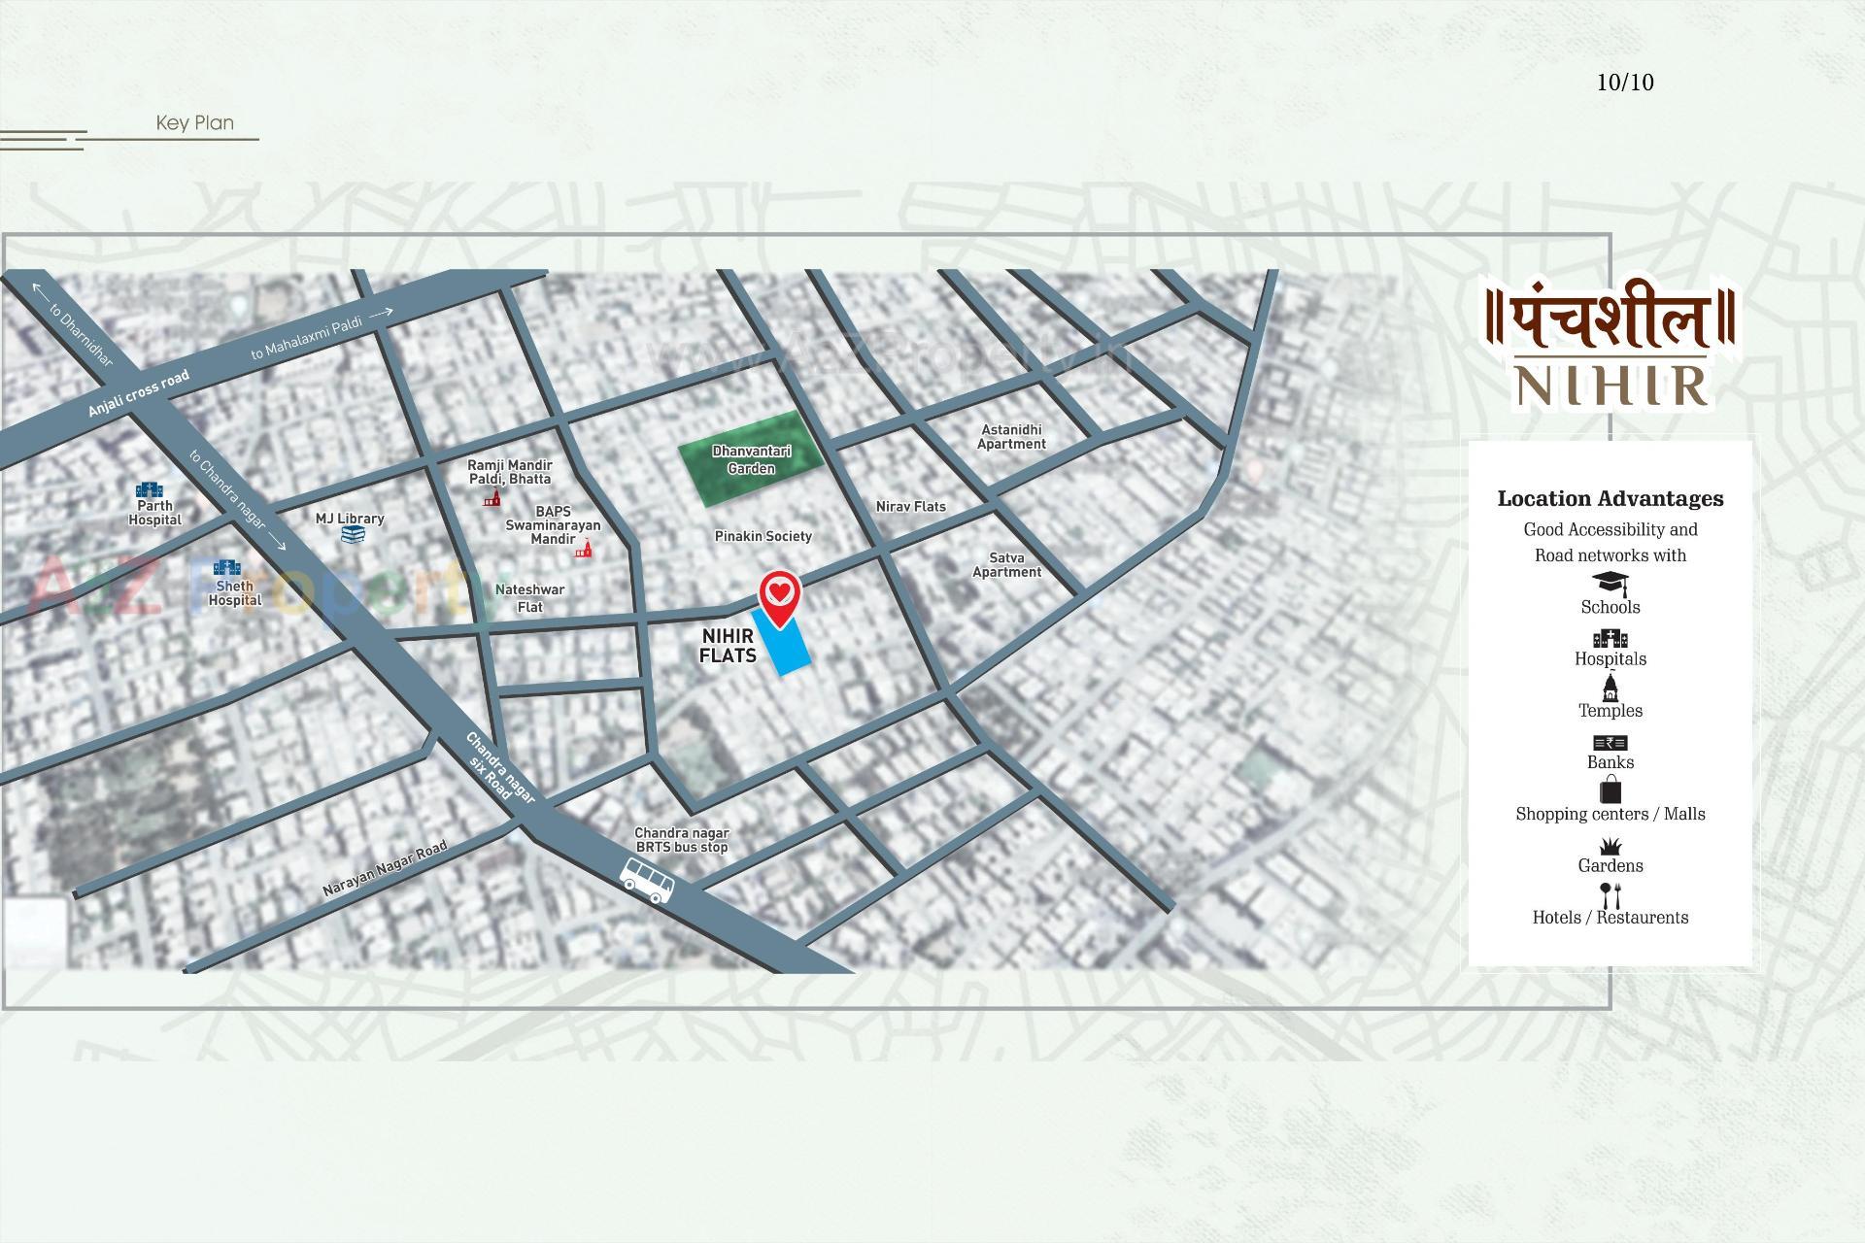Enable the Ramji Mandir temple marker
Image resolution: width=1865 pixels, height=1243 pixels.
493,497
